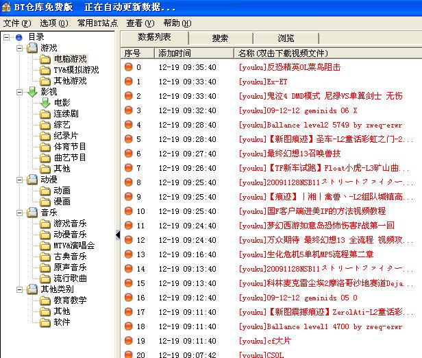
Task: Collapse the 其他类别 tree branch
Action: pyautogui.click(x=19, y=289)
